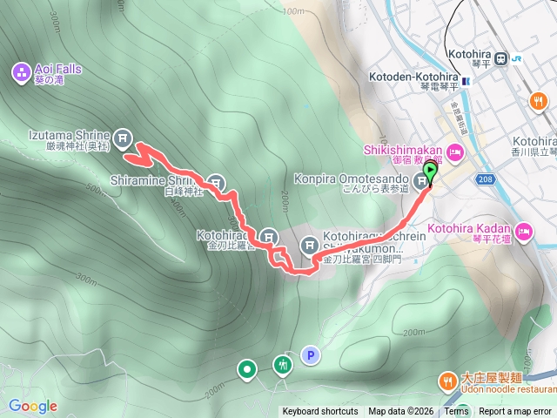This screenshot has height=418, width=557.
Task: Select the Konpira Omotesando torii icon
Action: click(421, 181)
